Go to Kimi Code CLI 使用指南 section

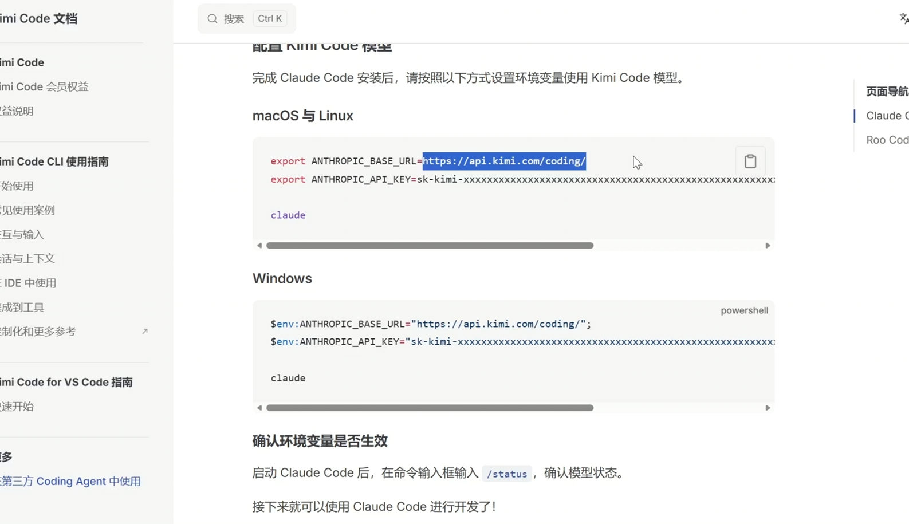click(x=54, y=162)
